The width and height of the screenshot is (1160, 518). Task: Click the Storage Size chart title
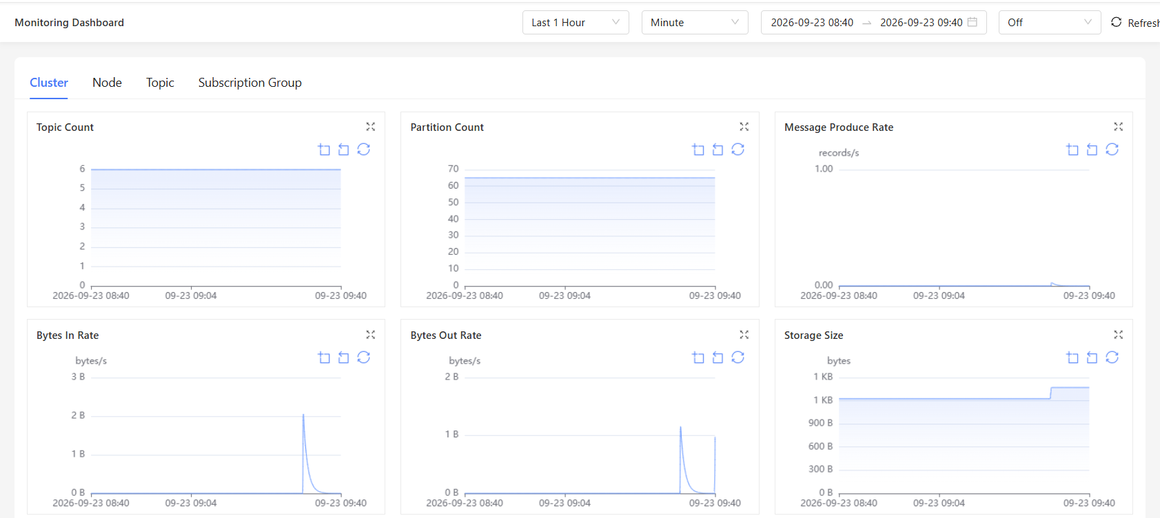tap(813, 335)
